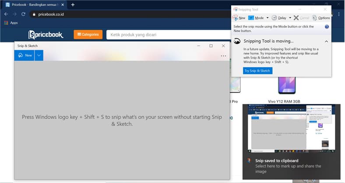Collapse the 'Snipping Tool is moving' notice
Screen dimensions: 345x183
[x=326, y=41]
